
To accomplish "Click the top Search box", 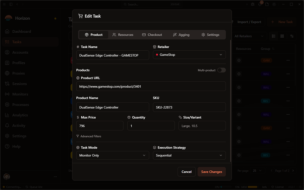I will 152,4.
